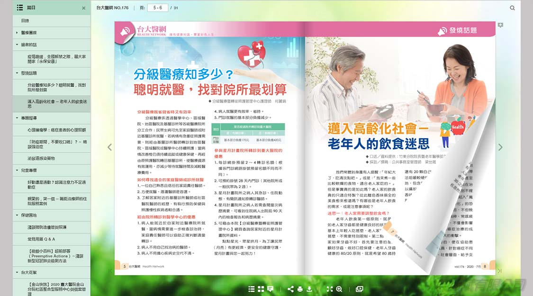Close the 篇目 contents sidebar
The image size is (533, 296).
click(83, 8)
